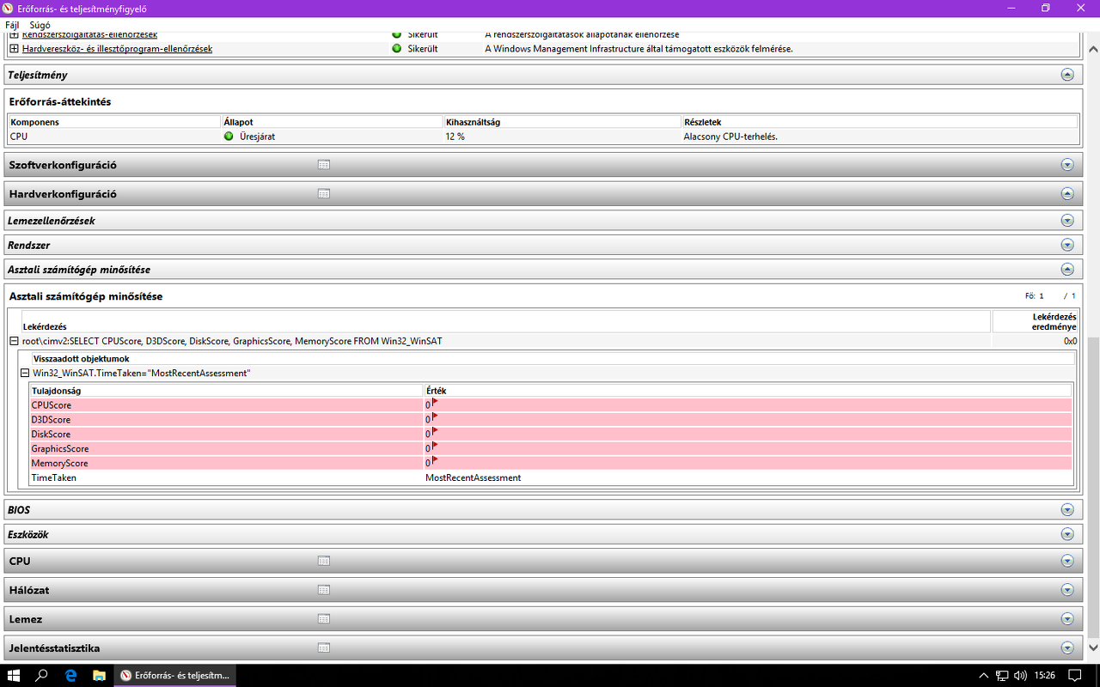This screenshot has height=687, width=1100.
Task: Collapse the root\cimv2 SELECT query row
Action: (14, 341)
